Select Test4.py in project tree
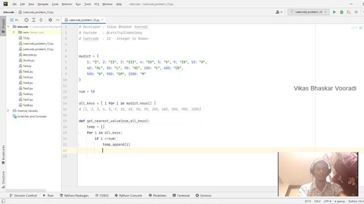The image size is (364, 204). (26, 83)
